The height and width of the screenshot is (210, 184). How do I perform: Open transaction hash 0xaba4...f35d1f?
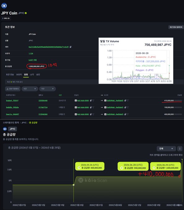[12, 101]
